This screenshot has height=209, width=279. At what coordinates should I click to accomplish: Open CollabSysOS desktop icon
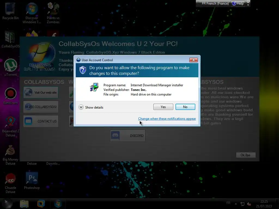[x=10, y=39]
